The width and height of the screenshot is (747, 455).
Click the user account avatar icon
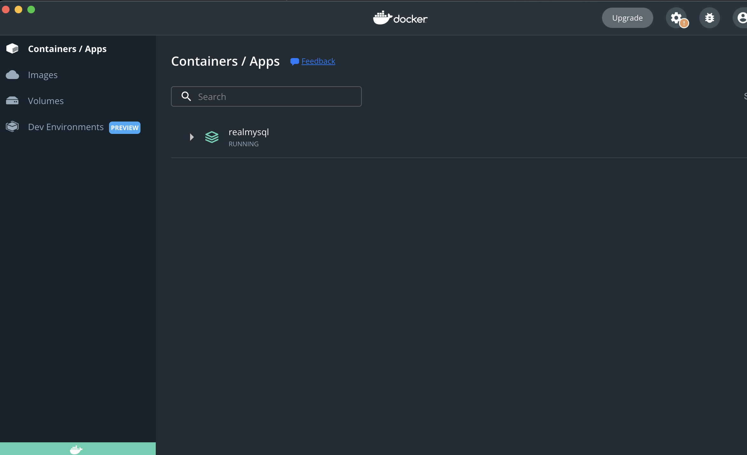tap(741, 18)
